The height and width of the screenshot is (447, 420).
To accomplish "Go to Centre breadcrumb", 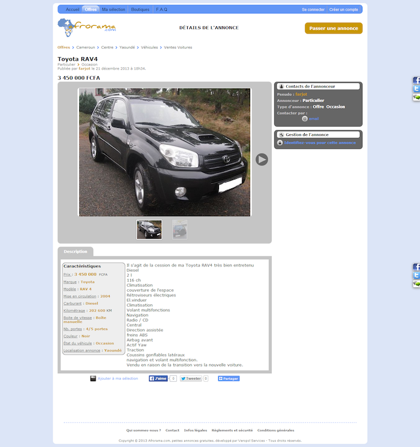I will (107, 47).
